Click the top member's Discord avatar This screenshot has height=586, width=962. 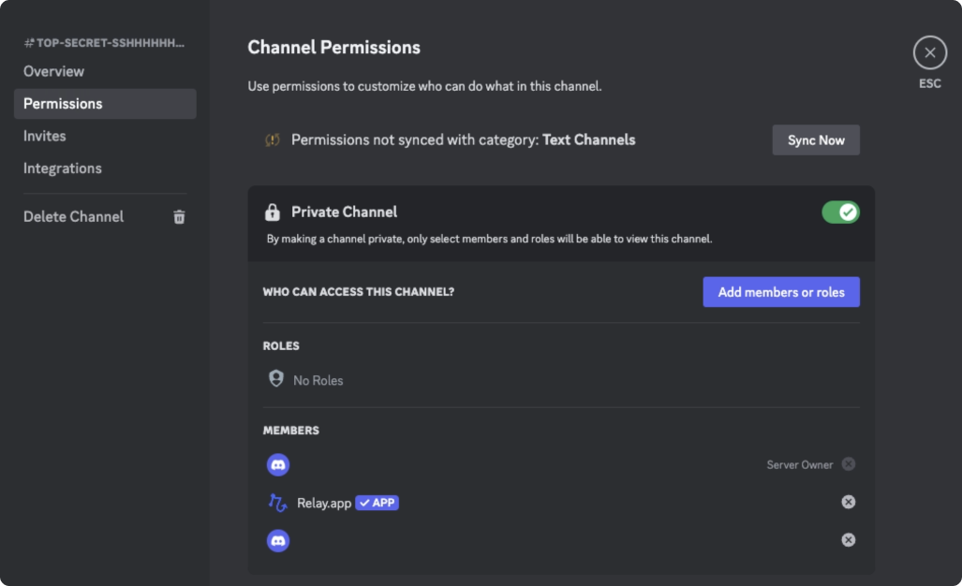click(277, 464)
